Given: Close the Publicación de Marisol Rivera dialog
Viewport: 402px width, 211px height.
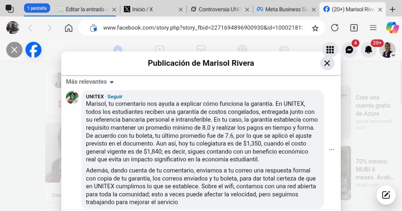Looking at the screenshot, I should 327,63.
